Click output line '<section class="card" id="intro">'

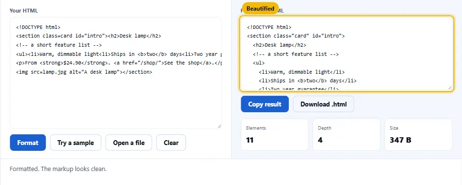[296, 36]
